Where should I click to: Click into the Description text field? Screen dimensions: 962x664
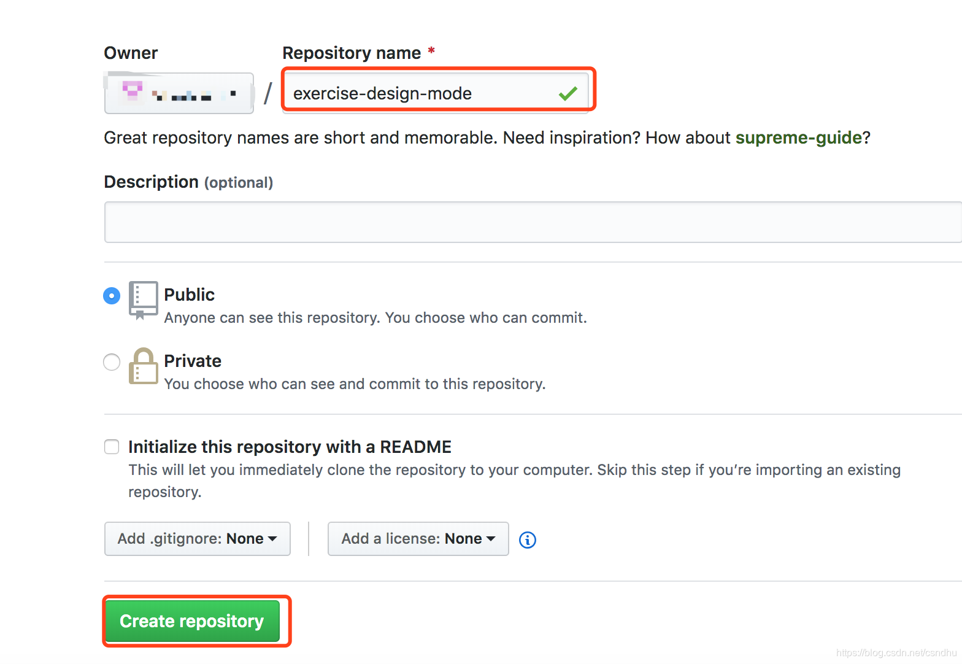(x=533, y=222)
